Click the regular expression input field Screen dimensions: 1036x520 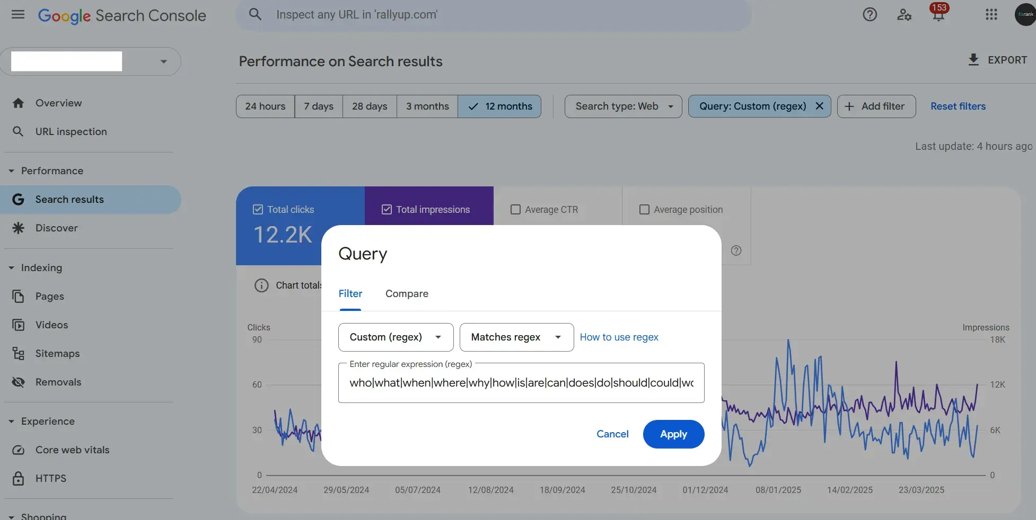(521, 382)
